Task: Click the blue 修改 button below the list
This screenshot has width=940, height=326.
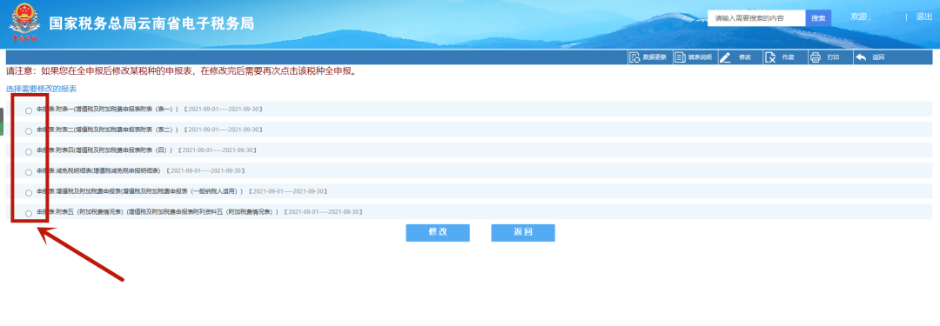Action: [x=438, y=233]
